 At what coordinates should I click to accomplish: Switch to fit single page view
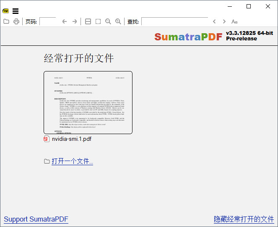pos(98,21)
